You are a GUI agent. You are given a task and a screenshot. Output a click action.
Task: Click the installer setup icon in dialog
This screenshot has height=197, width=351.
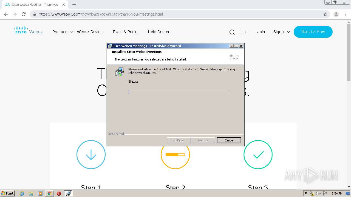[x=119, y=72]
